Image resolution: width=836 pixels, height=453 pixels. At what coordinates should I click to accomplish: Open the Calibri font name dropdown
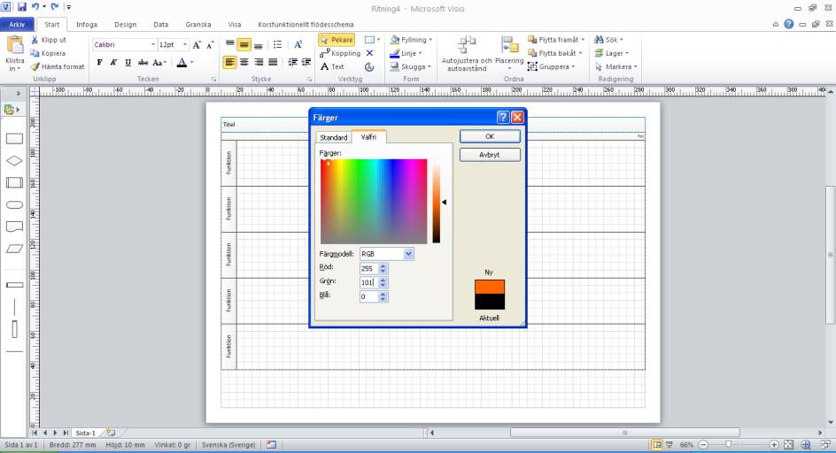(x=153, y=45)
